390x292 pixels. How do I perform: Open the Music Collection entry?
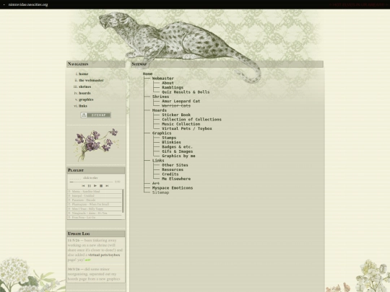[181, 124]
